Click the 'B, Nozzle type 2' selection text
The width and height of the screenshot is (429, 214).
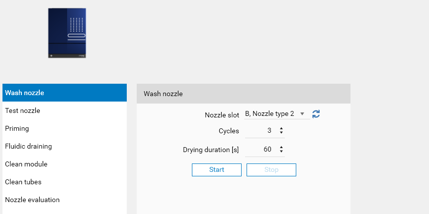(269, 114)
